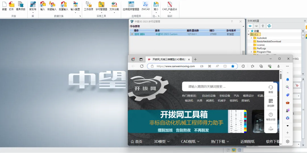307x153 pixels.
Task: Expand the 收藏 favorites tree node
Action: (249, 31)
